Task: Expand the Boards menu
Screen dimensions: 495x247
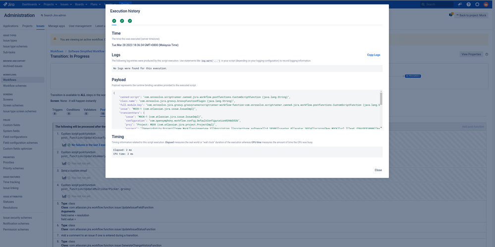Action: [81, 4]
